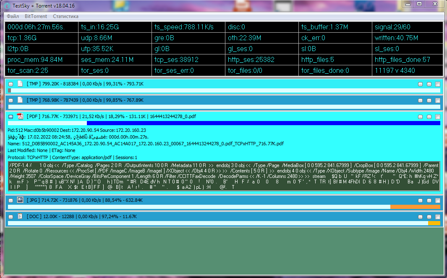Click the leftmost round button at right of PDF row
The image size is (447, 278).
pos(420,117)
